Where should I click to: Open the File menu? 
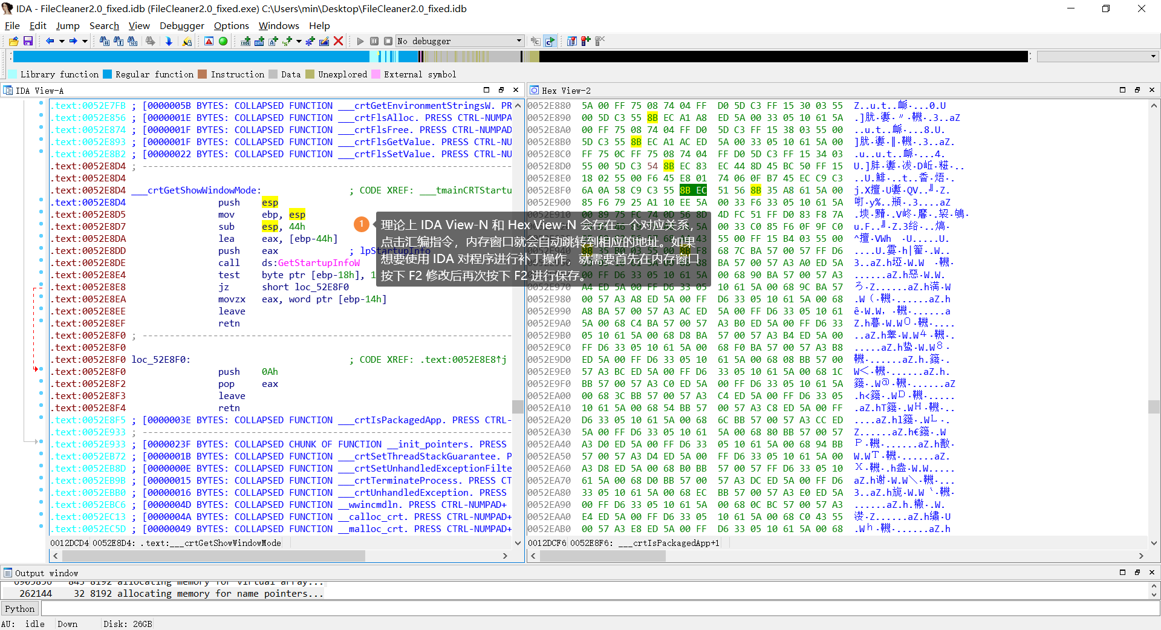[12, 25]
